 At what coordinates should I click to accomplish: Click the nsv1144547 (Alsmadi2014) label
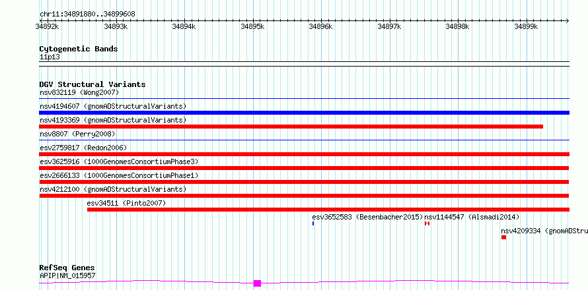472,217
